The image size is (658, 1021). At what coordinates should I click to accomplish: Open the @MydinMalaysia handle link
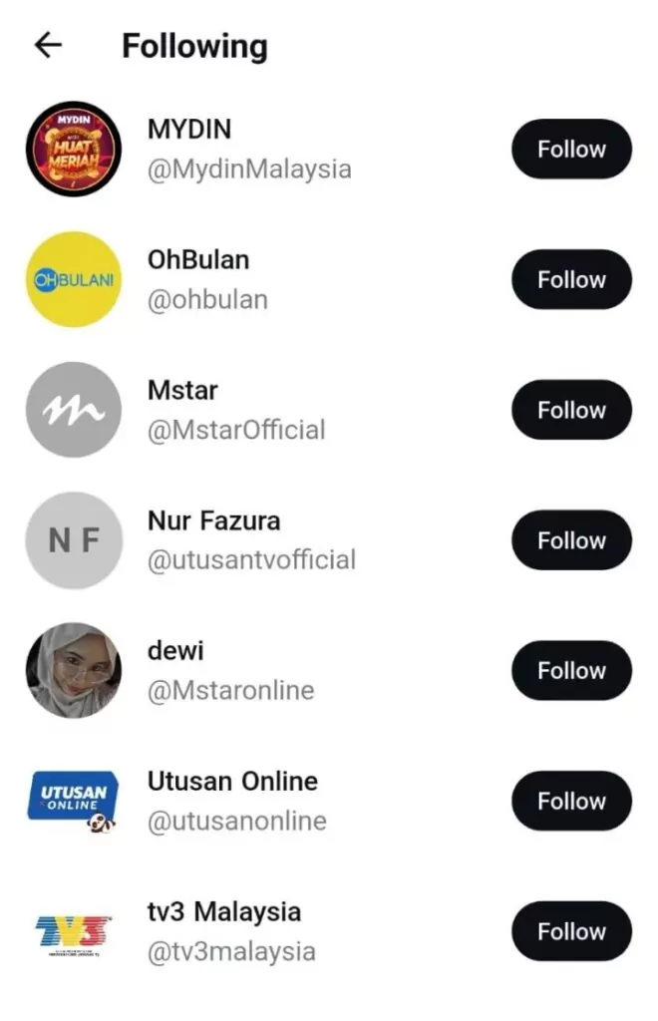(x=249, y=170)
